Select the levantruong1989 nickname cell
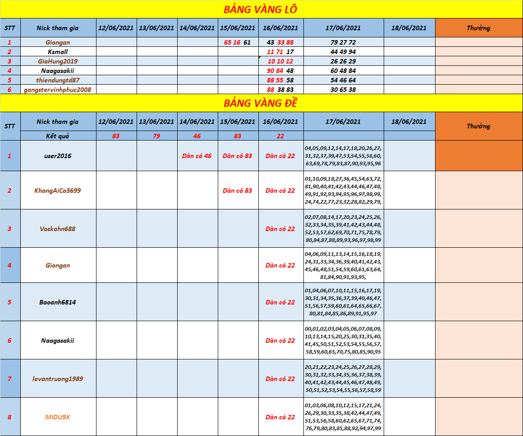 coord(58,379)
